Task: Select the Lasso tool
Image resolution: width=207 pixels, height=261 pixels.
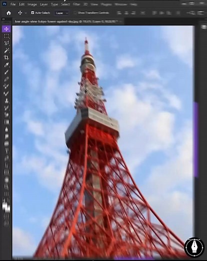Action: click(6, 43)
